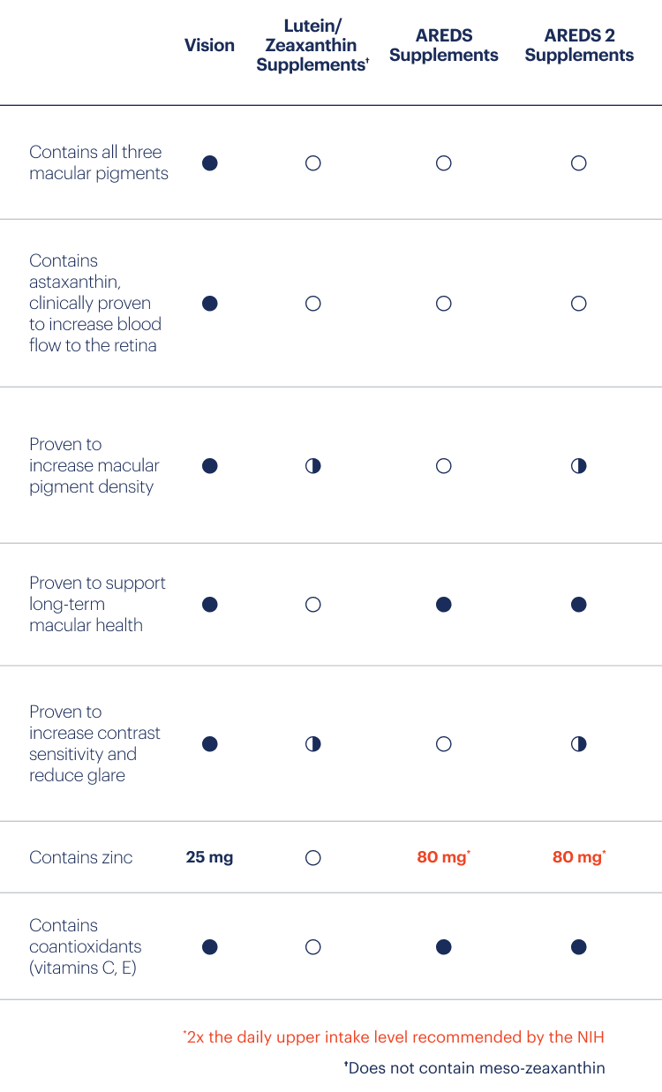
Task: Click Vision's filled circle for all three macular pigments
Action: [210, 163]
